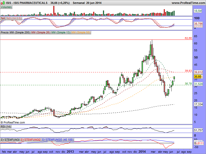Click the 38,786 stochastic value box
206x154 pixels.
[x=198, y=24]
